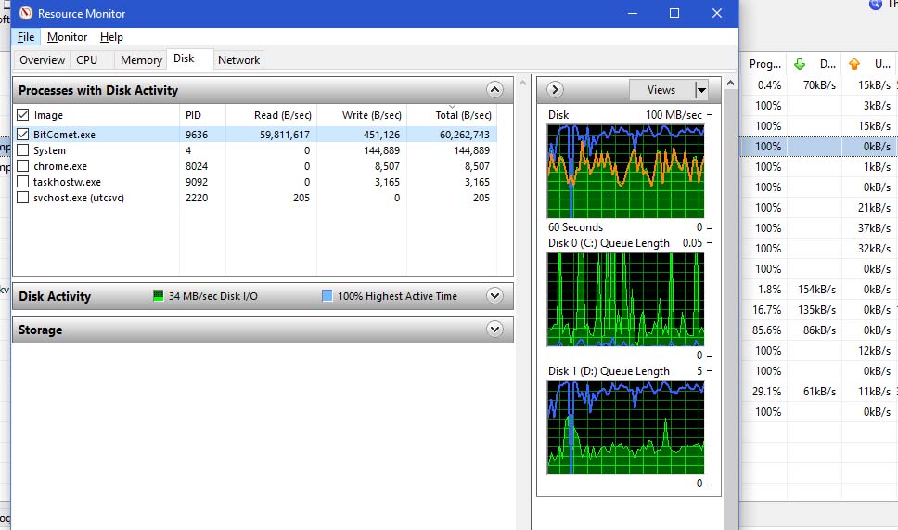Viewport: 898px width, 530px height.
Task: Select the svchost.exe (utcsvc) process row
Action: tap(79, 198)
